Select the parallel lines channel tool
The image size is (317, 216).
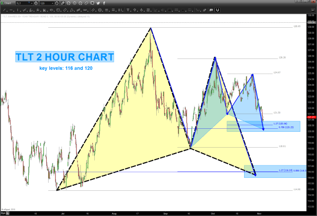coord(93,10)
